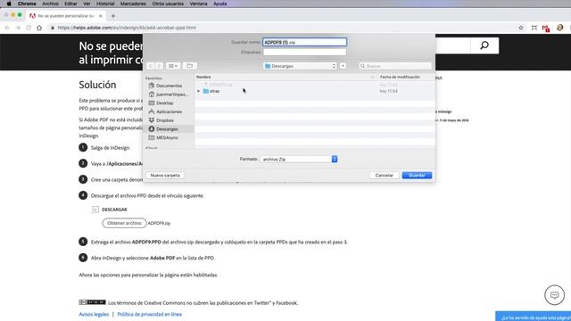
Task: Collapse the dialog with the chevron button
Action: (x=343, y=66)
